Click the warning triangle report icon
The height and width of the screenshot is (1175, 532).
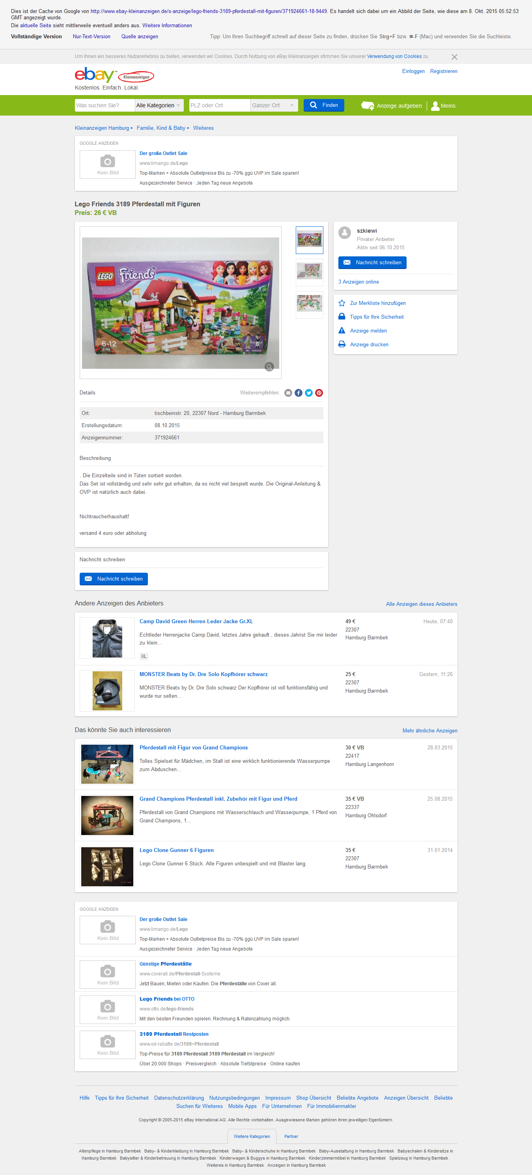[x=342, y=331]
